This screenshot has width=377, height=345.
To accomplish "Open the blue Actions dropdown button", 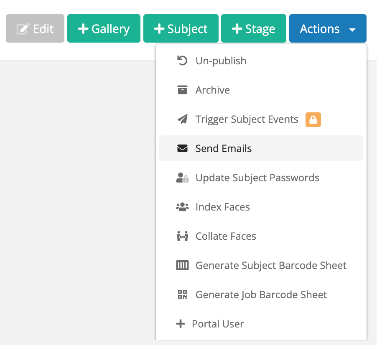I will [x=328, y=28].
